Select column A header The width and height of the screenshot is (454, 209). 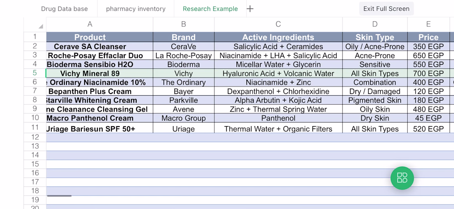point(99,24)
